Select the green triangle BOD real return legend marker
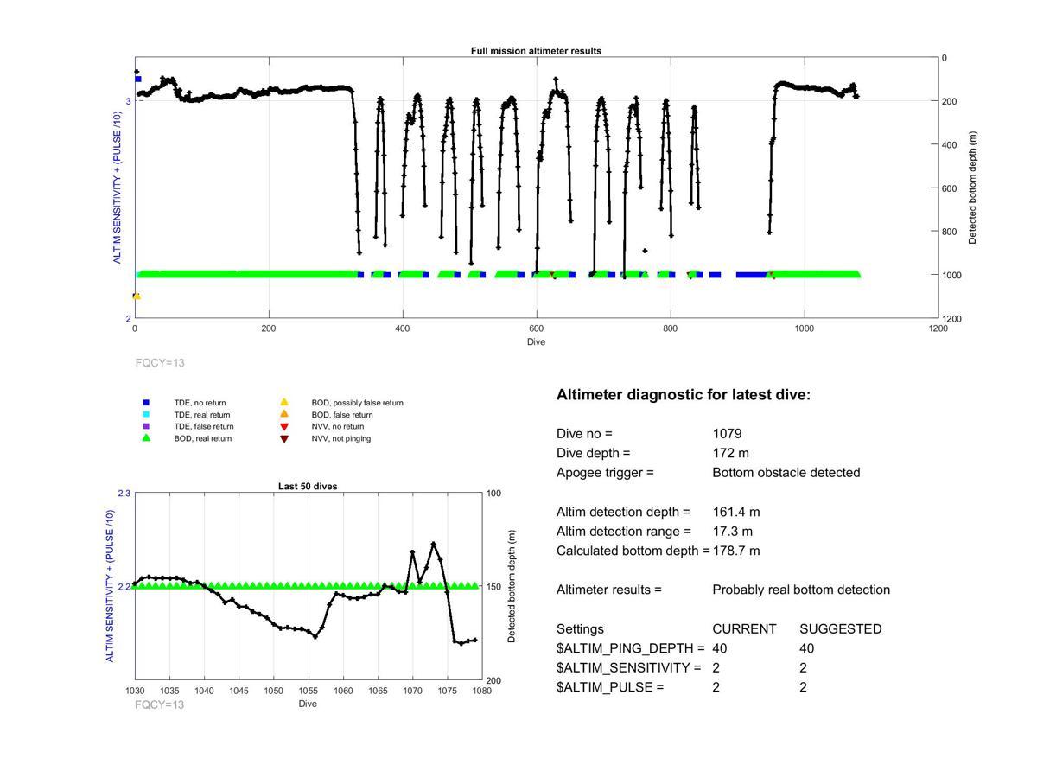Image resolution: width=1037 pixels, height=765 pixels. (146, 438)
